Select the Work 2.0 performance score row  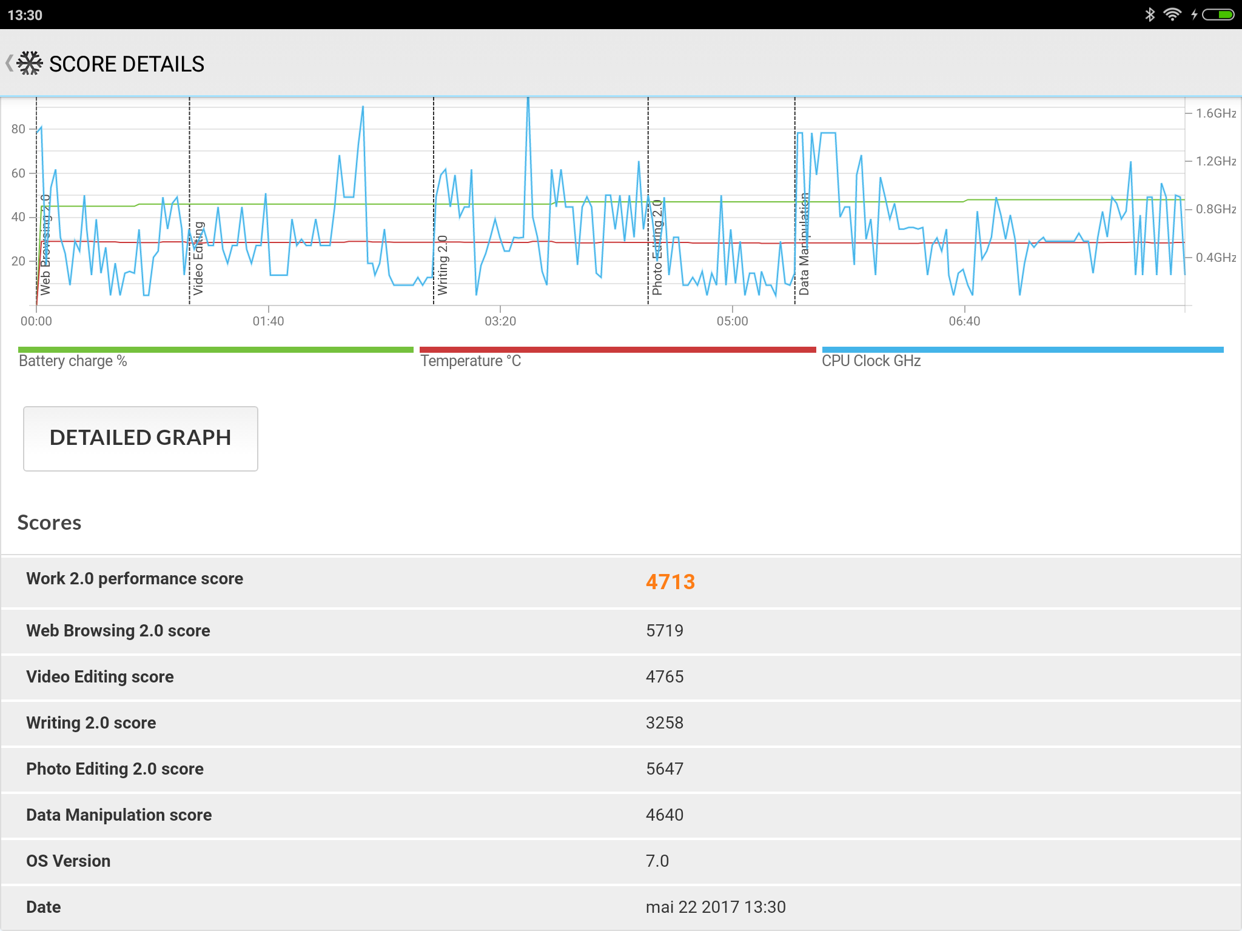coord(135,579)
